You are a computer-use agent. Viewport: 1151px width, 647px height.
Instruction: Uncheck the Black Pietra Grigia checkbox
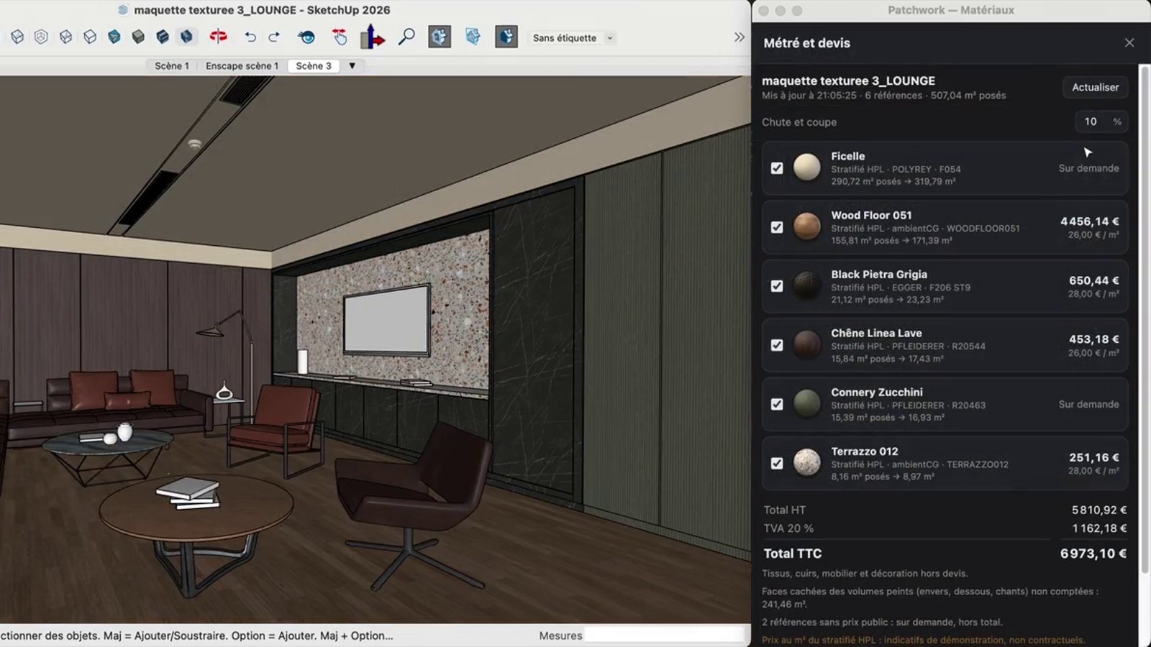(x=777, y=286)
